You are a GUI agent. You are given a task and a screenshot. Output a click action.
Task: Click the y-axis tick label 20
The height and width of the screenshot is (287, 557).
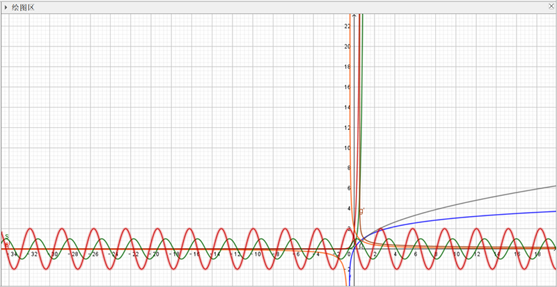(x=347, y=47)
